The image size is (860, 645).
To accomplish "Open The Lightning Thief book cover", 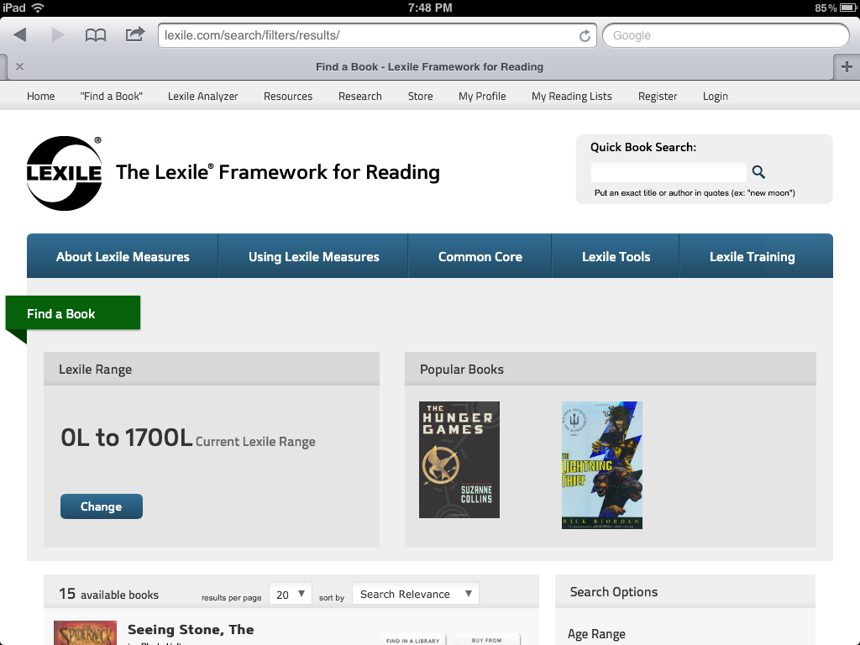I will coord(601,465).
